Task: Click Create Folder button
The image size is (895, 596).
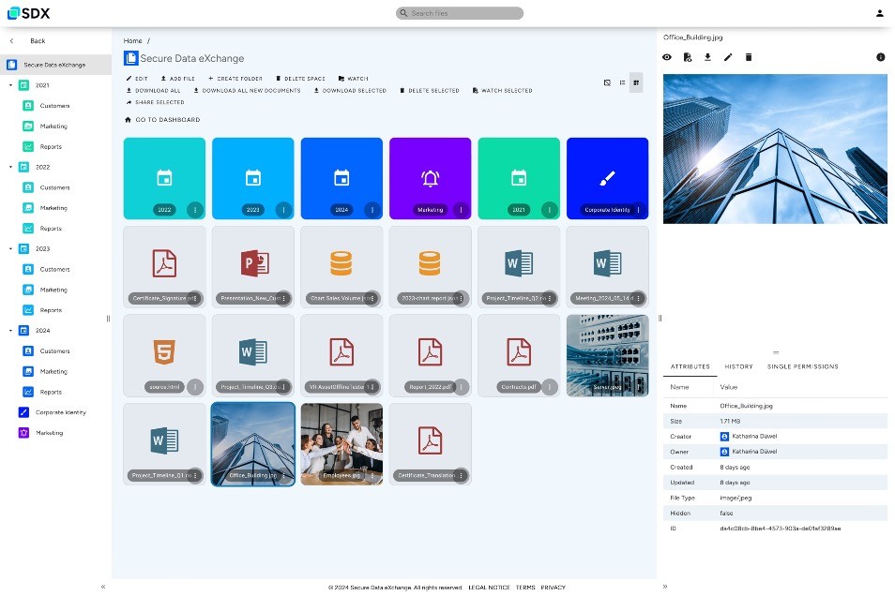Action: tap(235, 79)
